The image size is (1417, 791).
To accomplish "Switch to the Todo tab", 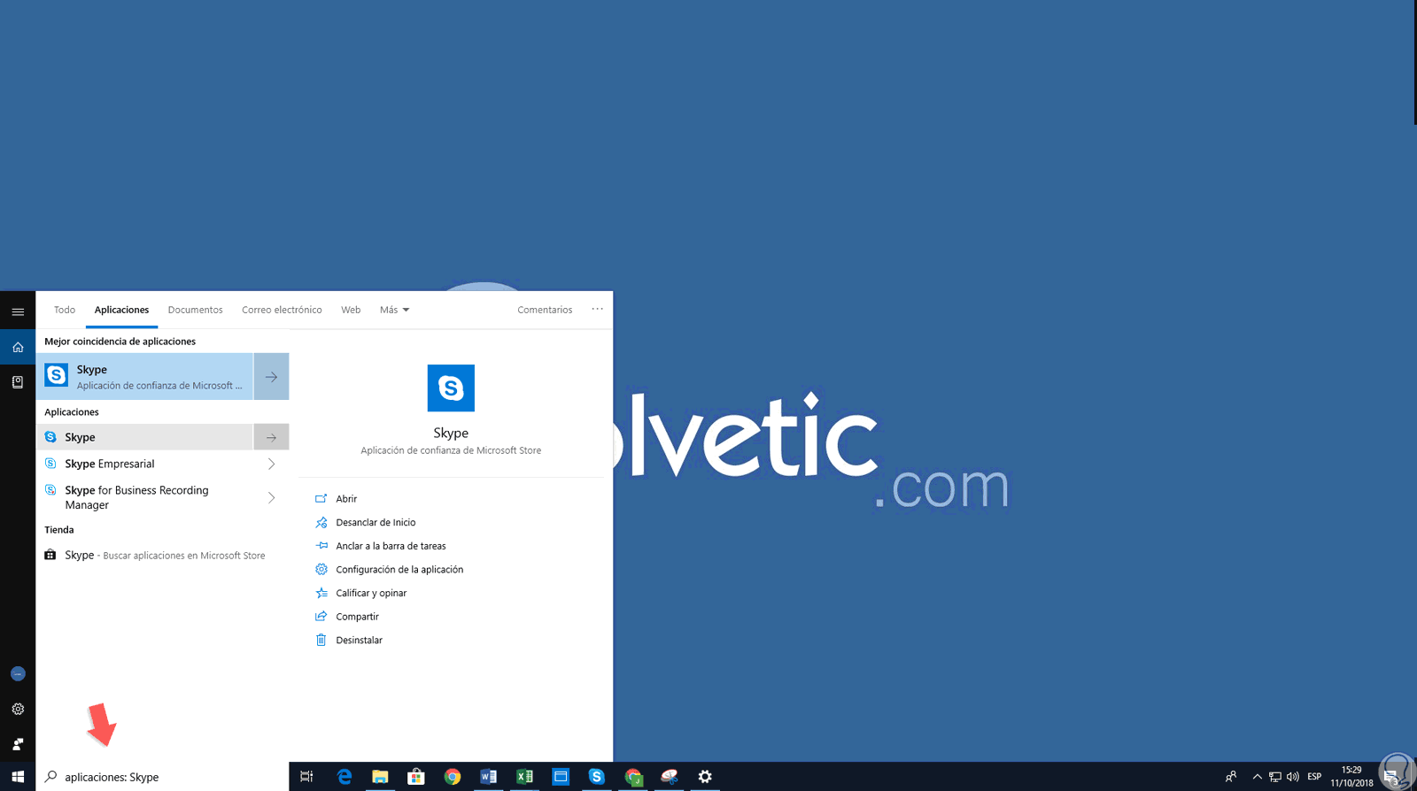I will (65, 310).
